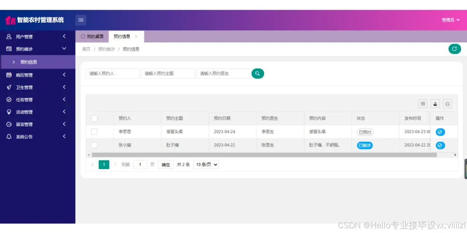This screenshot has height=233, width=467.
Task: Click the 已就诊 status badge
Action: [365, 145]
